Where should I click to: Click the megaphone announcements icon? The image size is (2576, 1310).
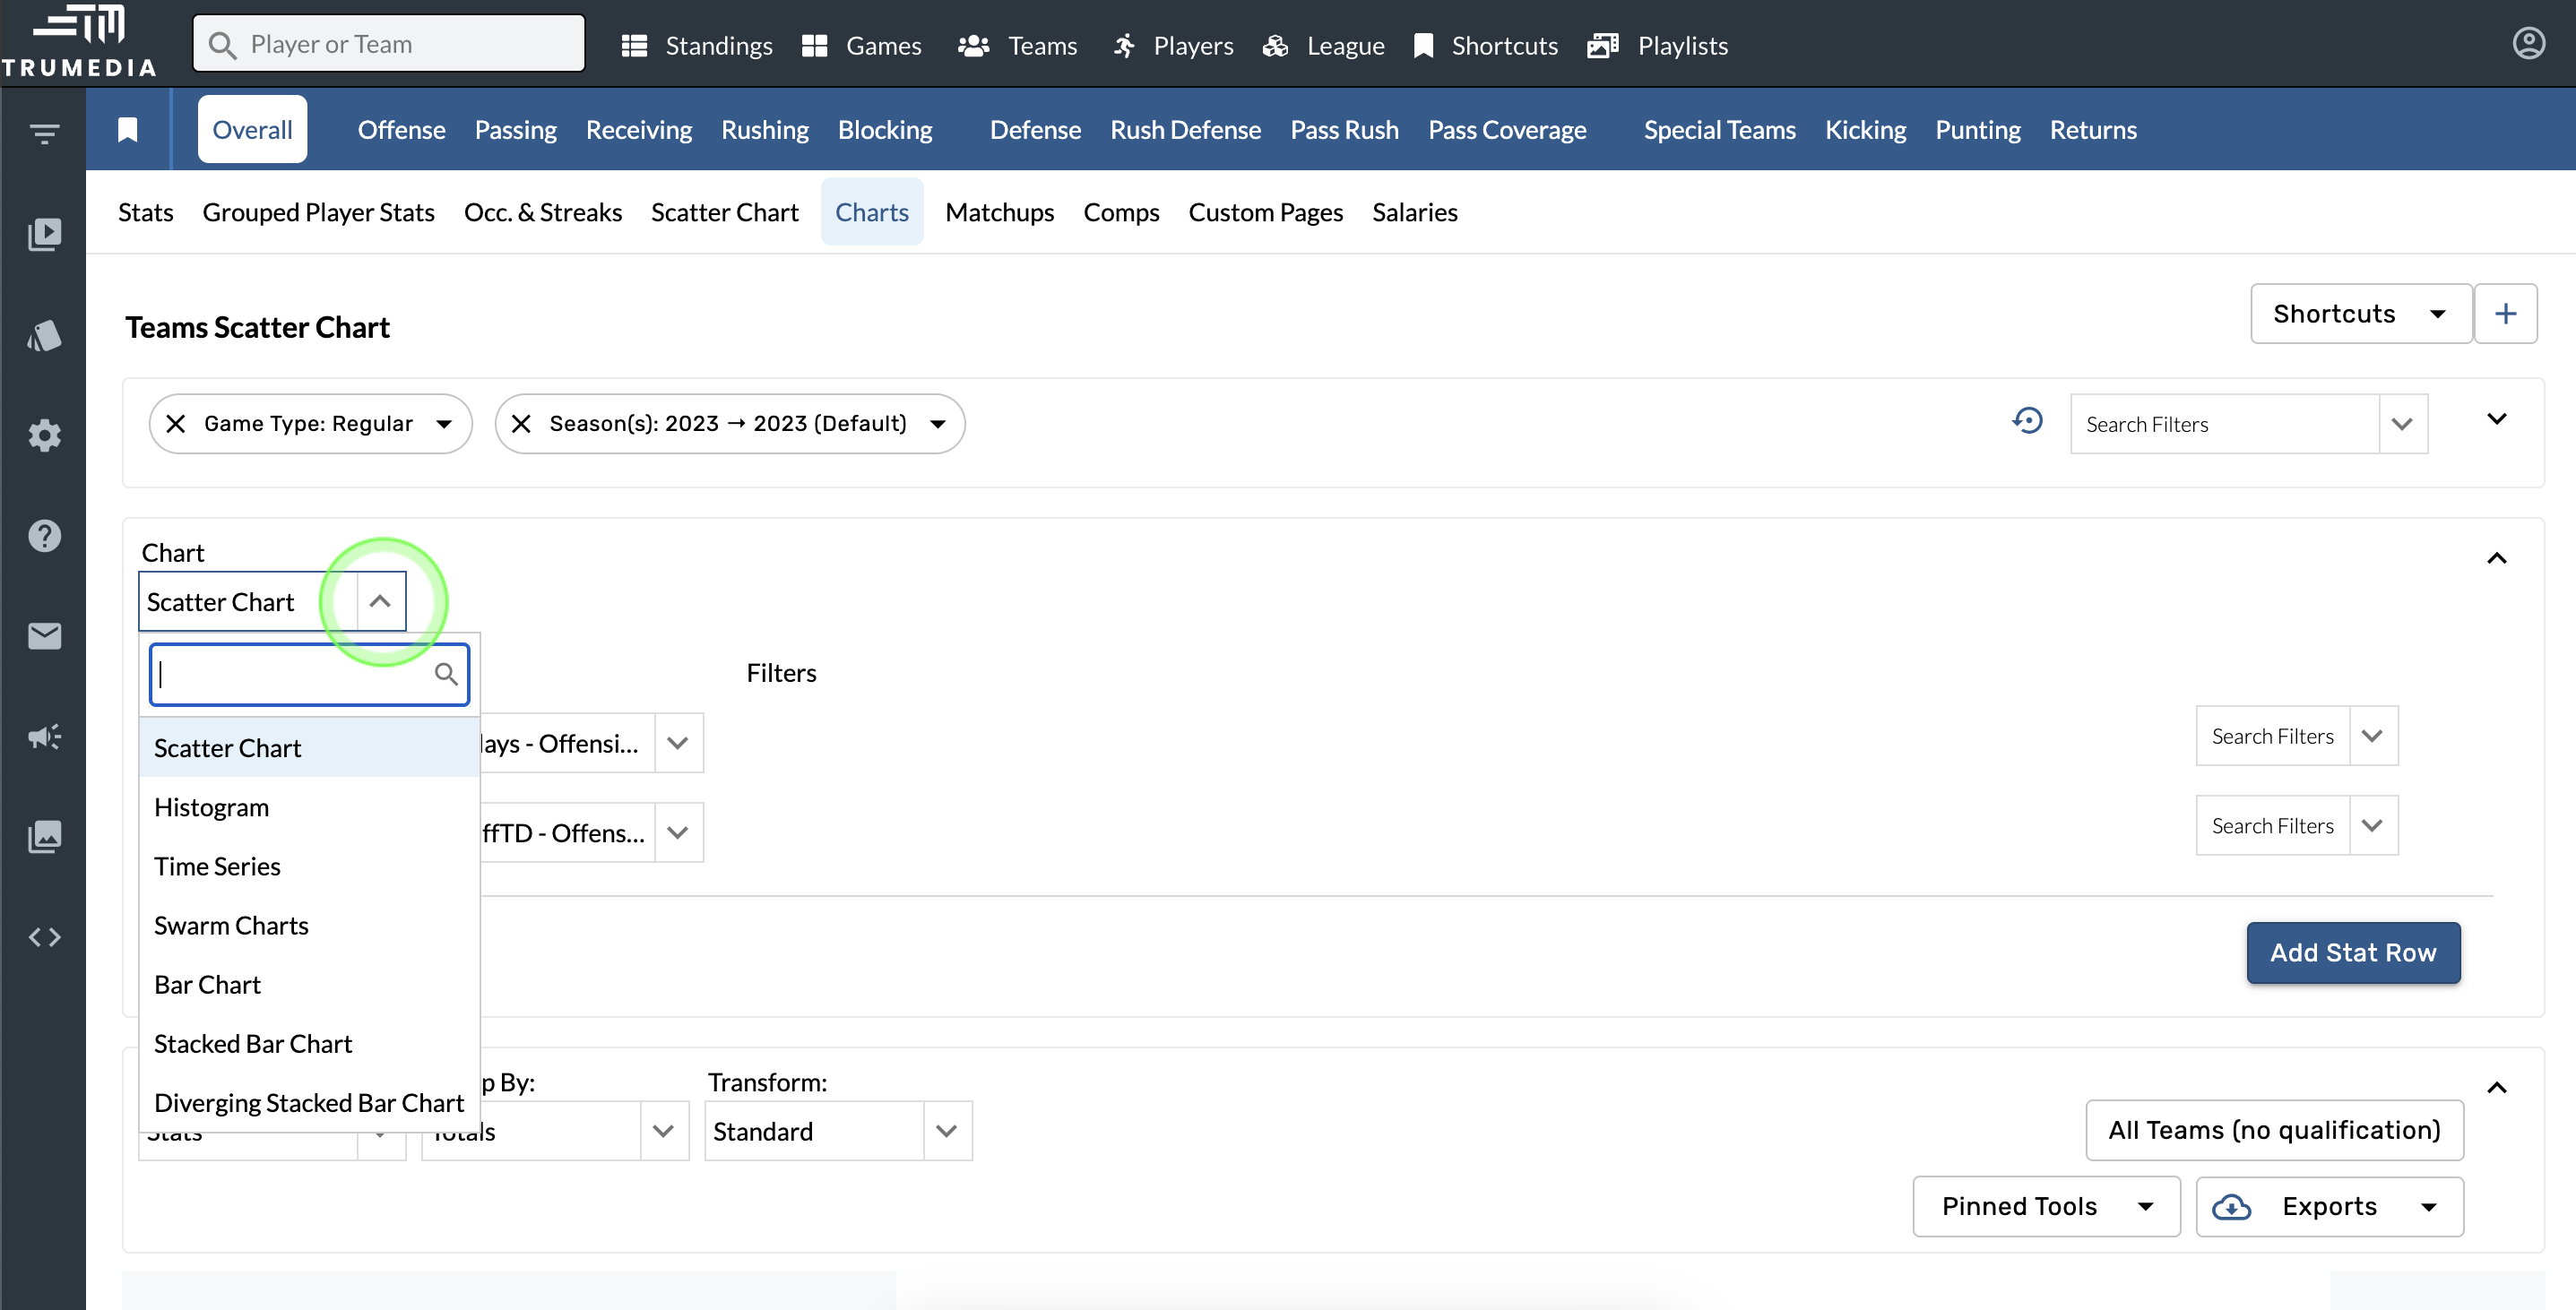[44, 737]
